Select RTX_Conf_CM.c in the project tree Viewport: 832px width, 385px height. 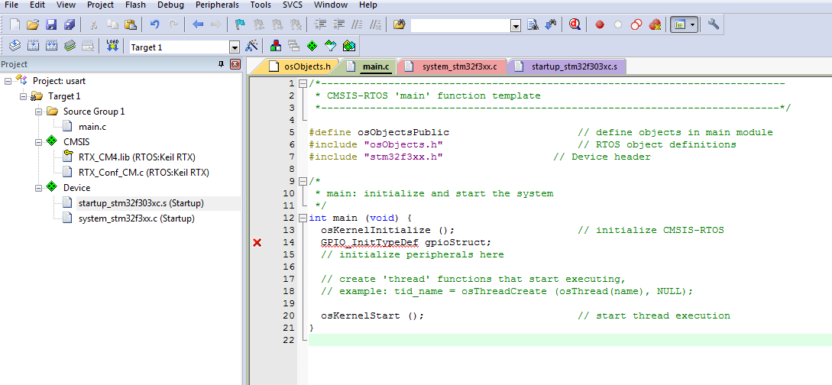144,173
